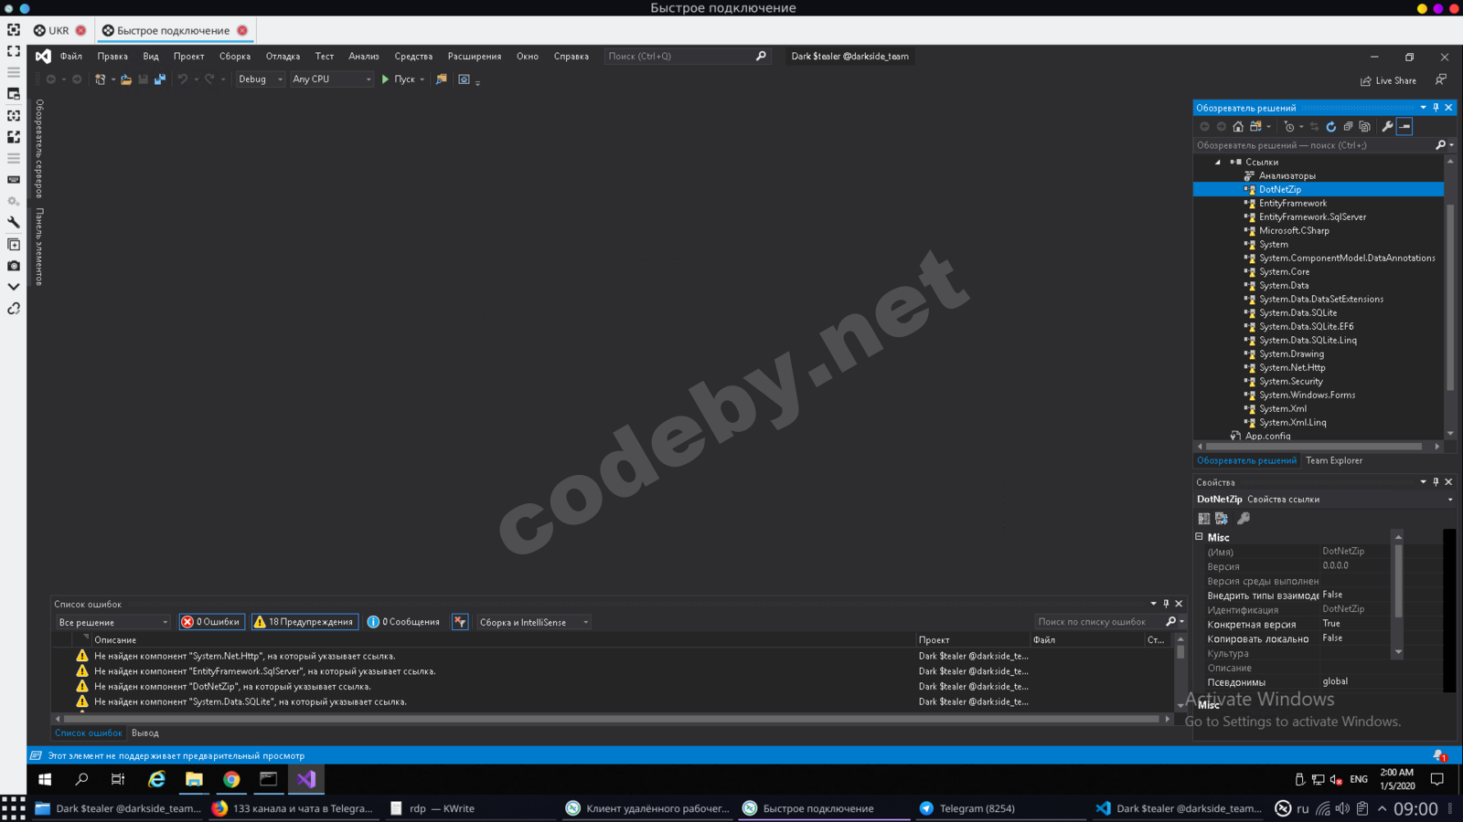Open Properties via the wrench icon
The height and width of the screenshot is (822, 1463).
tap(1387, 127)
